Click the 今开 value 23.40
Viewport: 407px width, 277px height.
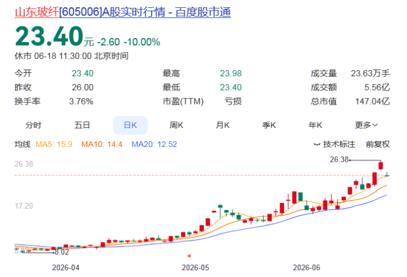(x=83, y=73)
